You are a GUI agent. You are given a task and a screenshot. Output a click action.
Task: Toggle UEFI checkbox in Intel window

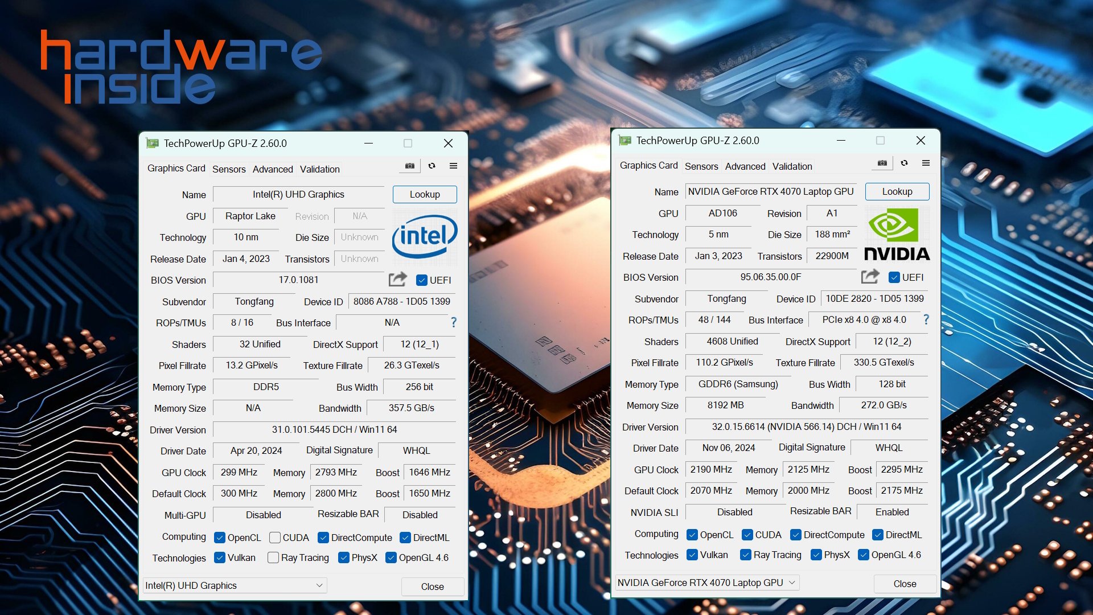pyautogui.click(x=422, y=280)
